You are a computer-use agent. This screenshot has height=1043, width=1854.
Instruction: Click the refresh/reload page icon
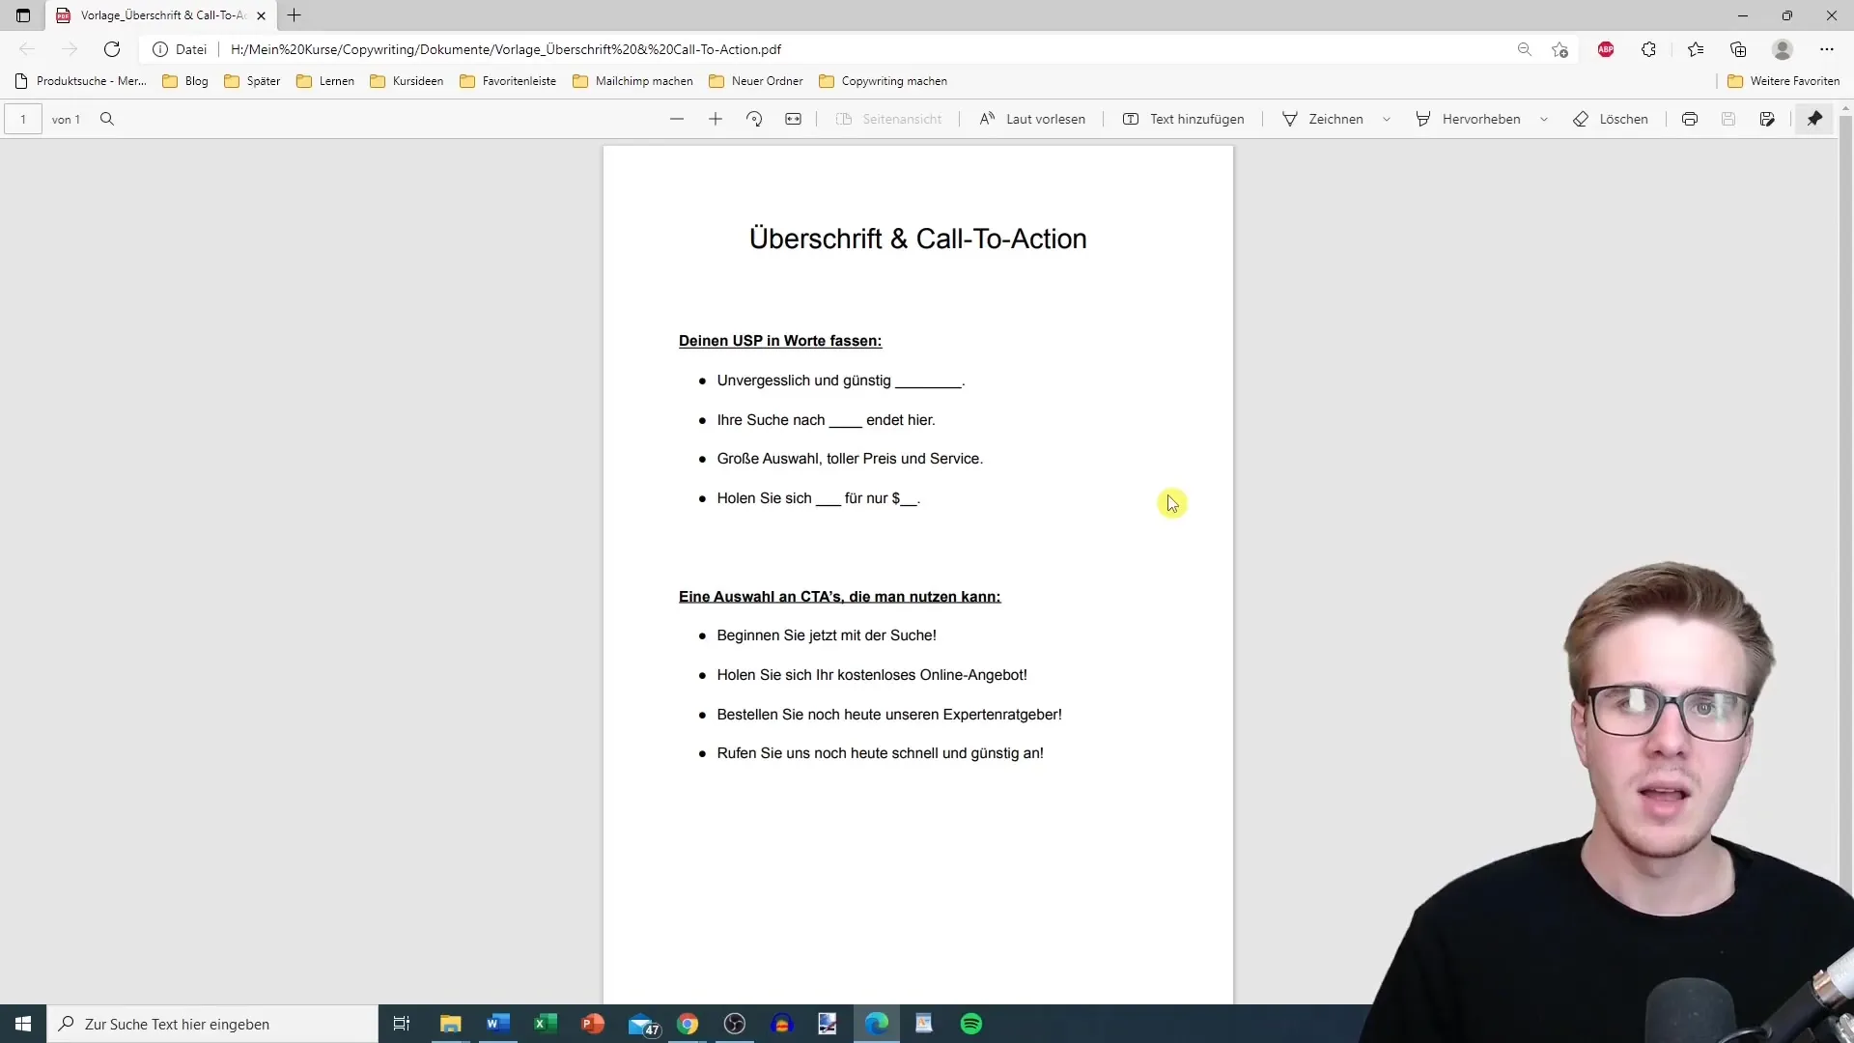click(111, 48)
